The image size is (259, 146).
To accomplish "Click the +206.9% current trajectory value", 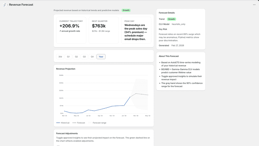I will point(69,26).
